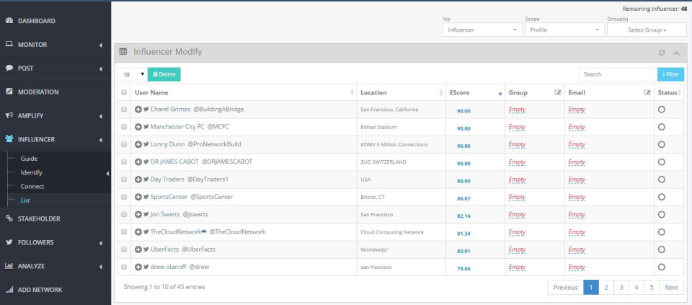Image resolution: width=692 pixels, height=305 pixels.
Task: Click the edit icon in Group column header
Action: coord(557,93)
